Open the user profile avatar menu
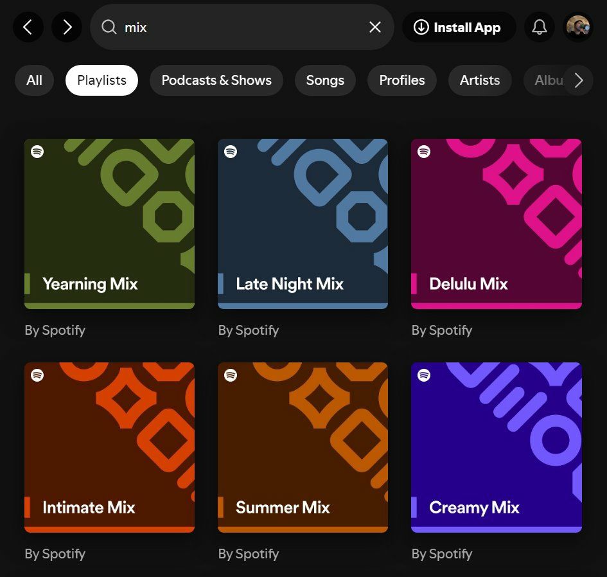 point(577,27)
